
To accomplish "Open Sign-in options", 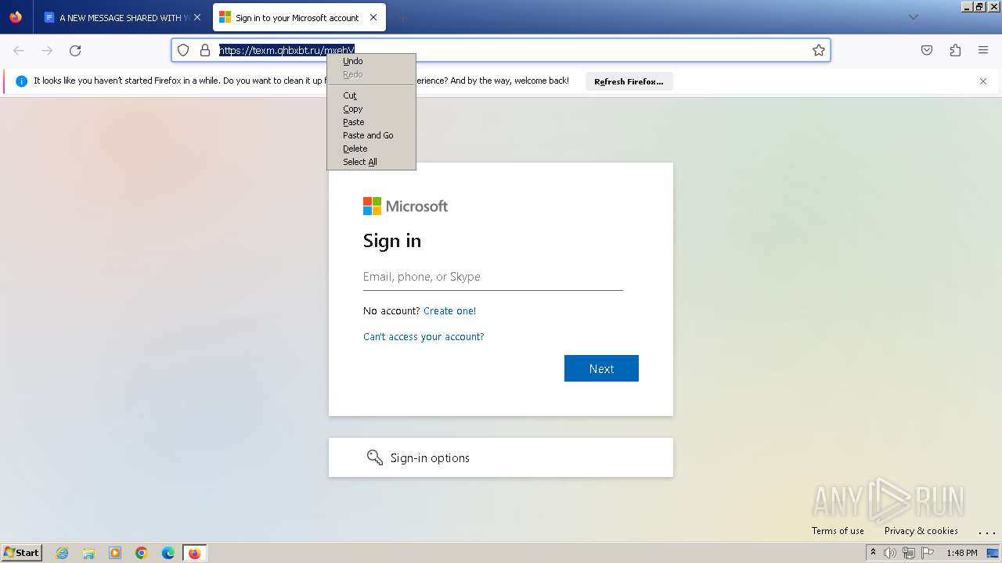I will pos(501,457).
